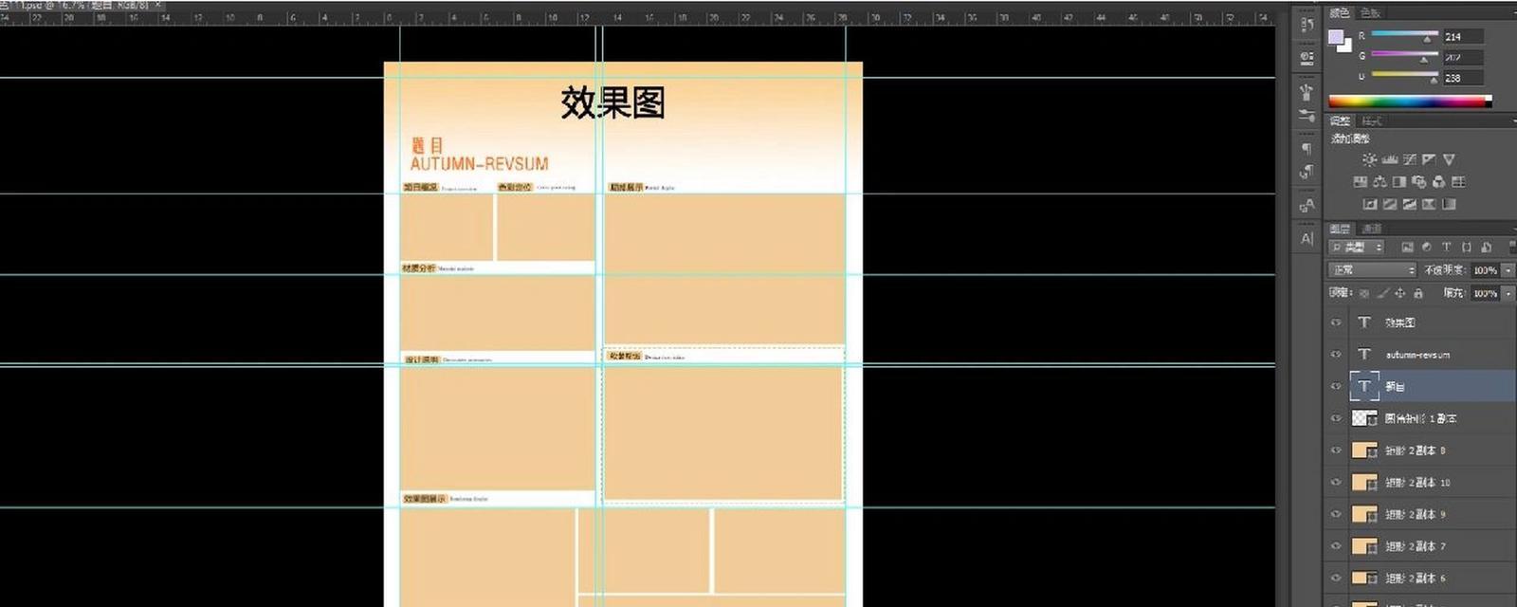Filter layers by shape layers

point(1467,247)
